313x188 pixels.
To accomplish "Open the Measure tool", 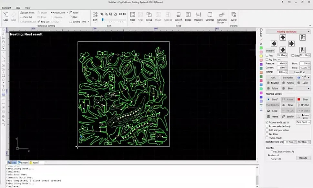I will click(198, 16).
